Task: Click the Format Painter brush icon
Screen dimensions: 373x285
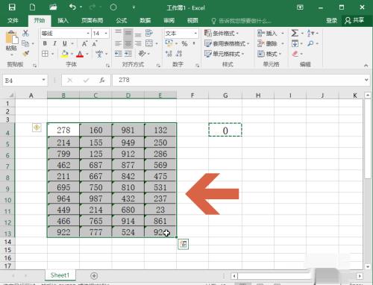Action: [x=25, y=54]
